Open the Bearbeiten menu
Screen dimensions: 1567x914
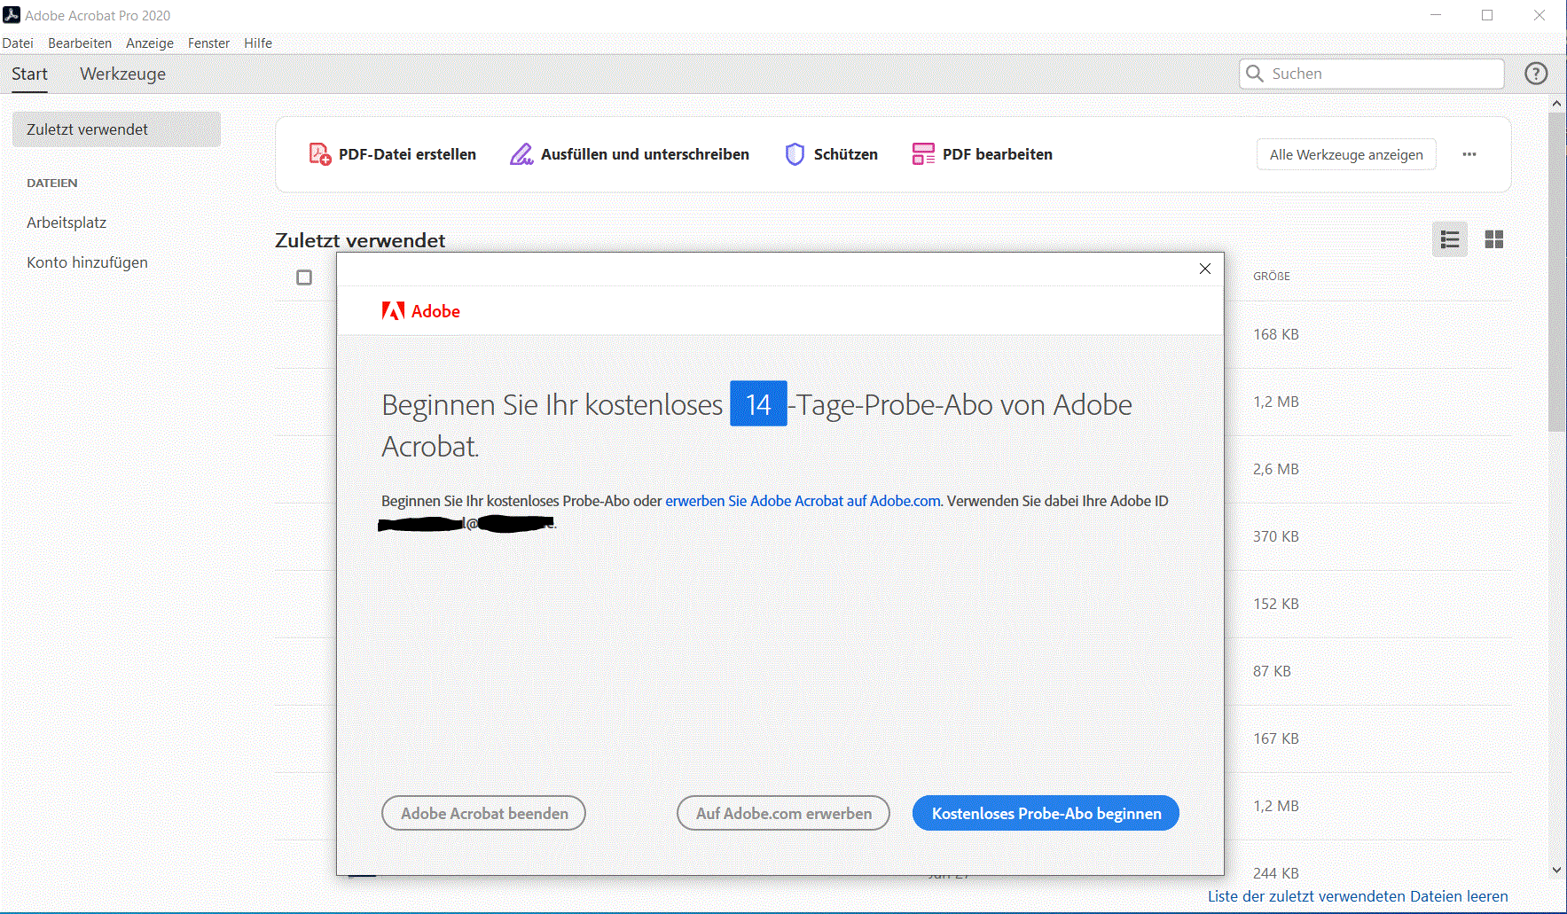point(80,43)
